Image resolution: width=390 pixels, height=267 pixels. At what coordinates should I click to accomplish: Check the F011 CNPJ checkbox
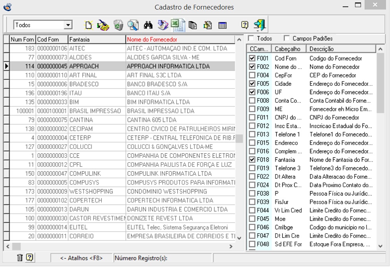coord(252,117)
